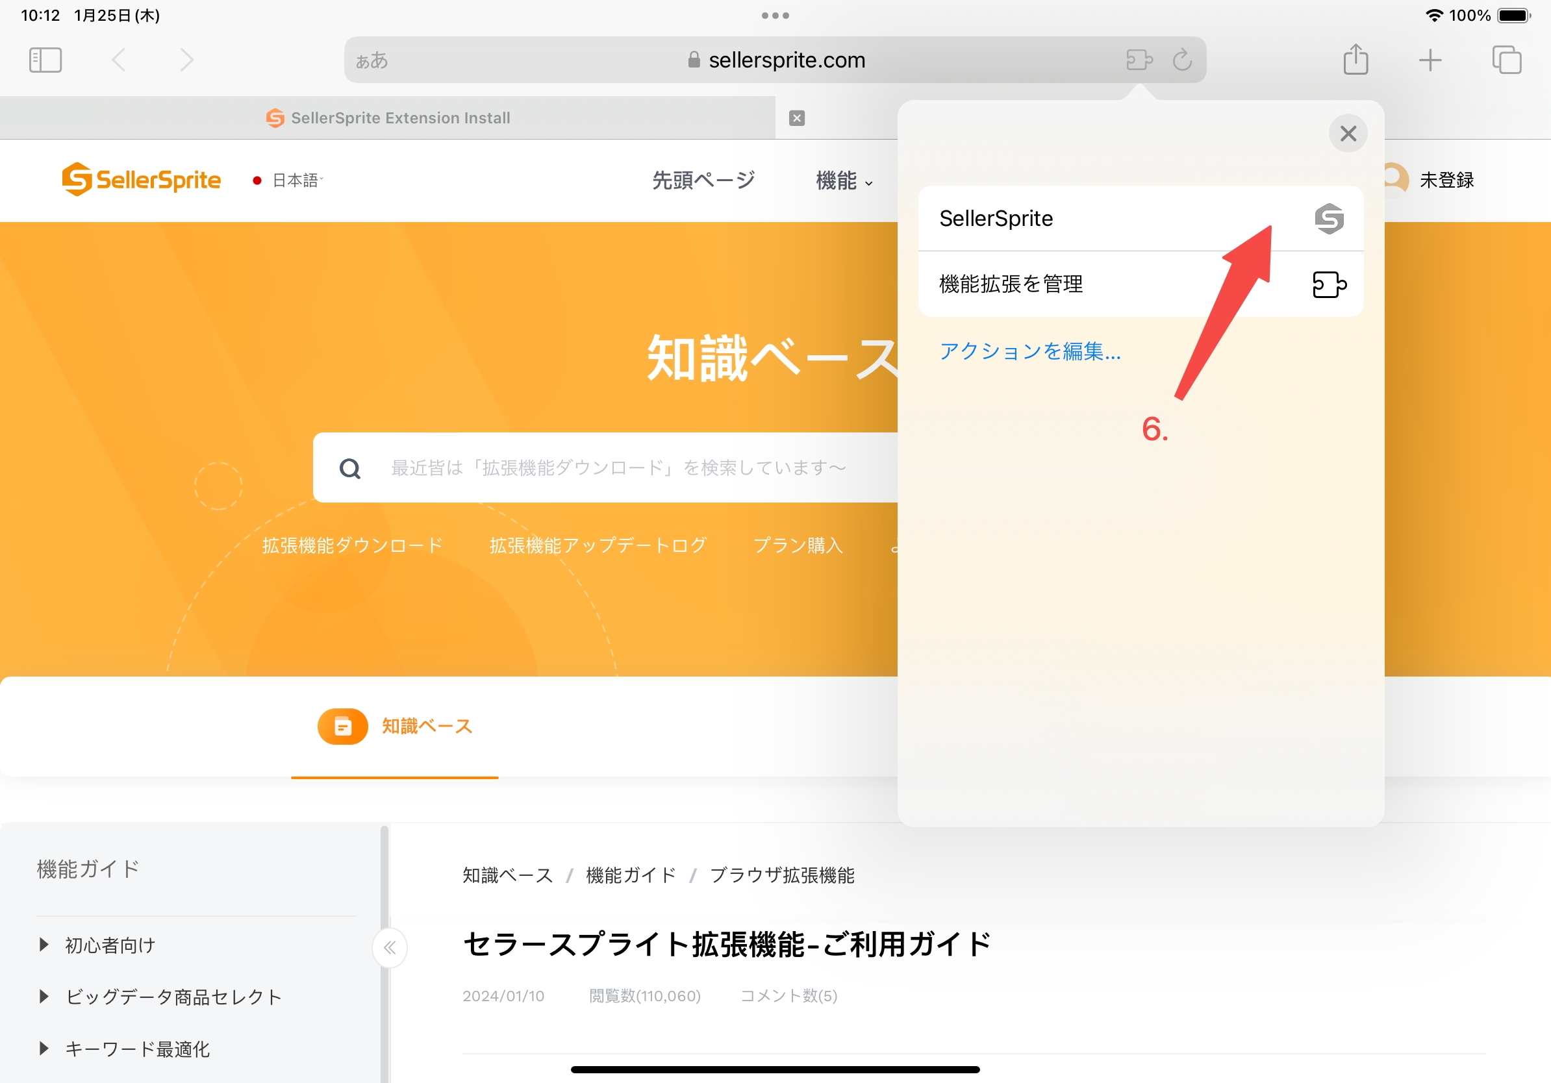
Task: Open 拡張機能ダウンロード quick link
Action: pyautogui.click(x=353, y=545)
